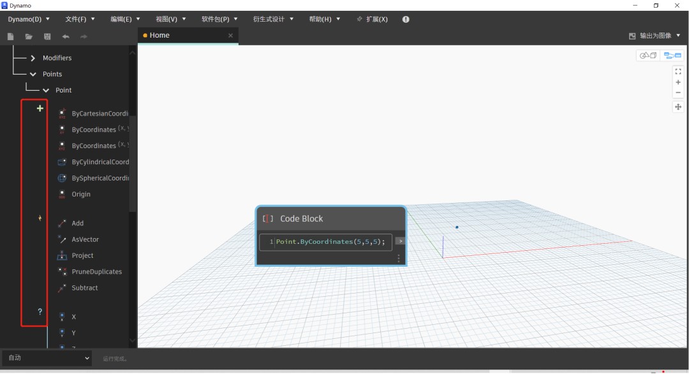Select the Home workspace tab
The height and width of the screenshot is (374, 689).
pyautogui.click(x=188, y=36)
